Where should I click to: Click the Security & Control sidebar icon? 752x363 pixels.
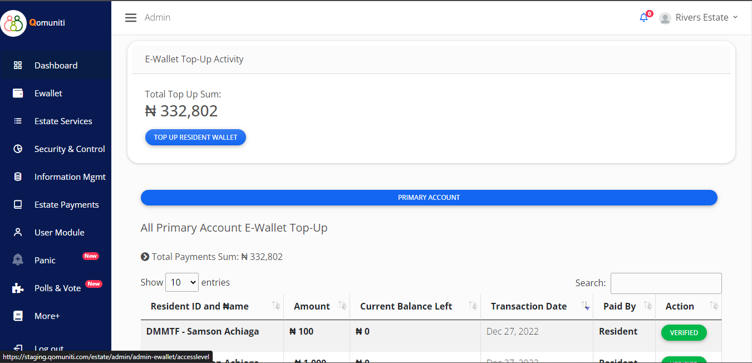[x=18, y=149]
